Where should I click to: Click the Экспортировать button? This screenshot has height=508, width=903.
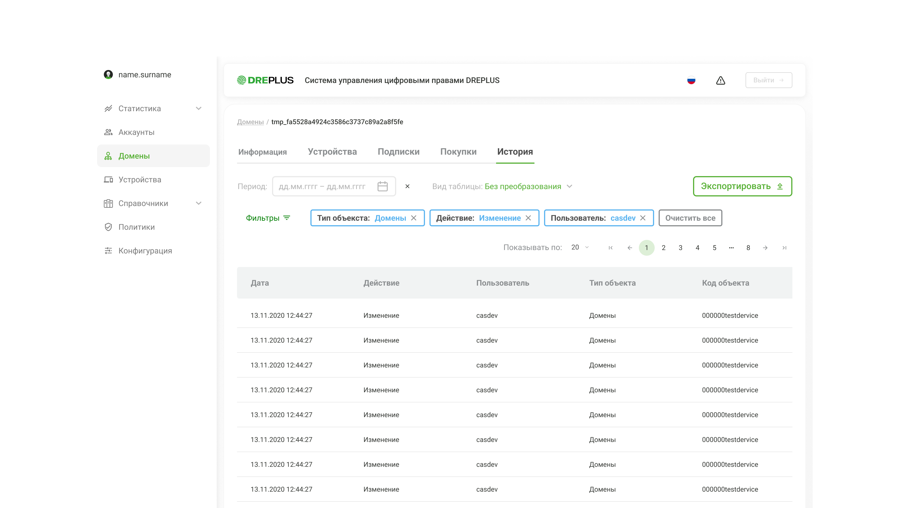coord(742,186)
